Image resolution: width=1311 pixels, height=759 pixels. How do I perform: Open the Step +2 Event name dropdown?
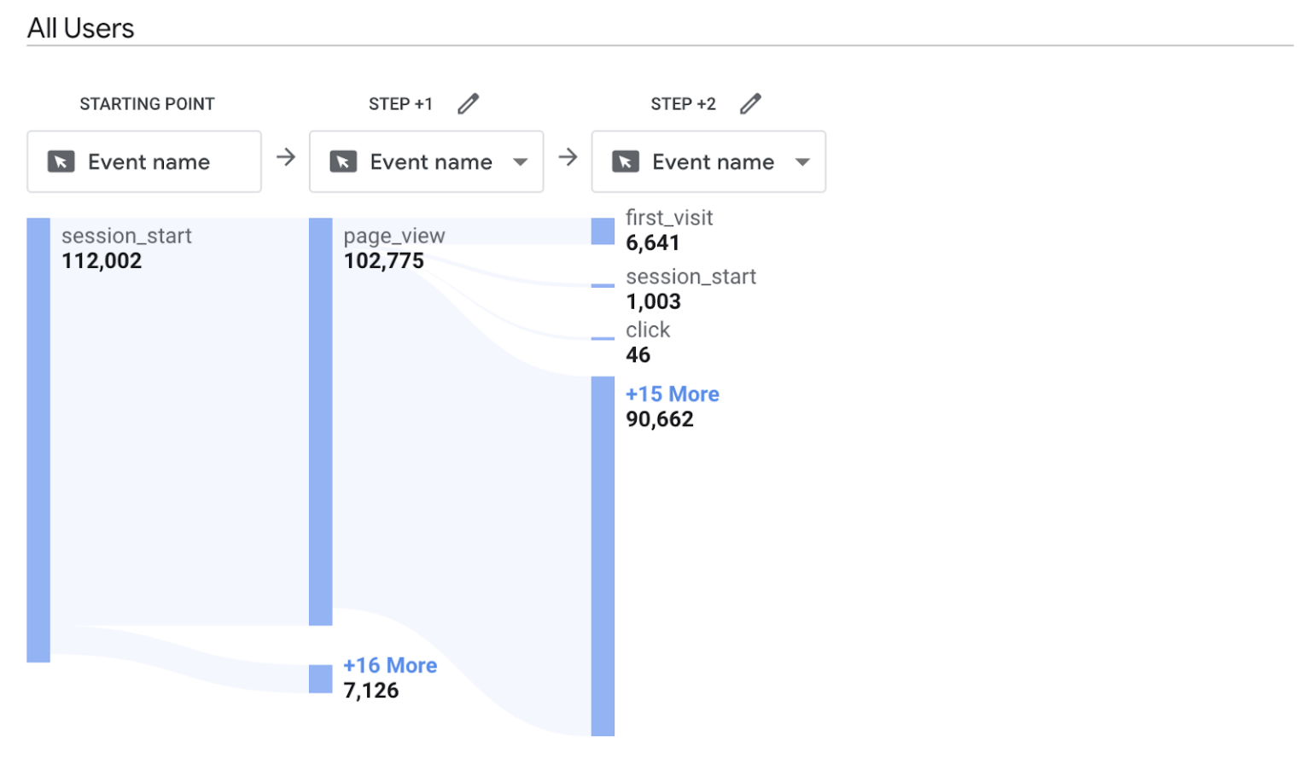tap(803, 161)
